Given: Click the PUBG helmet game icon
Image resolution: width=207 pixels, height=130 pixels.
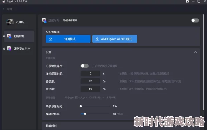Looking at the screenshot, I should [x=10, y=22].
